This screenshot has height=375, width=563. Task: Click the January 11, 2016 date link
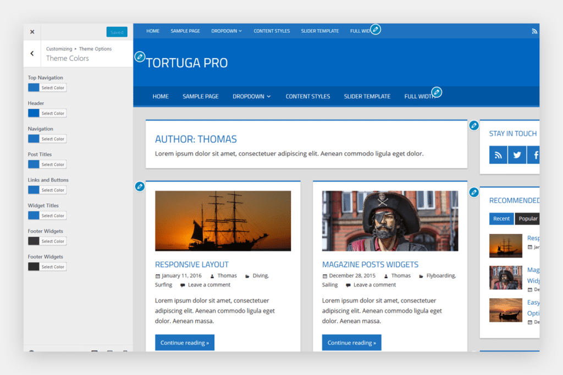pyautogui.click(x=181, y=276)
